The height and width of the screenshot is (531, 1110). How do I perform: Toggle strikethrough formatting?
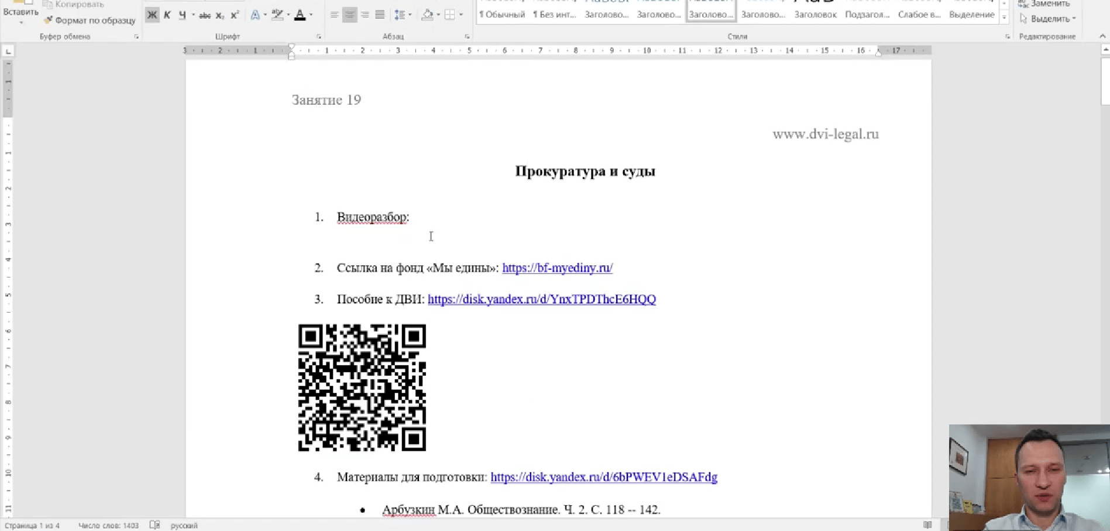tap(205, 15)
